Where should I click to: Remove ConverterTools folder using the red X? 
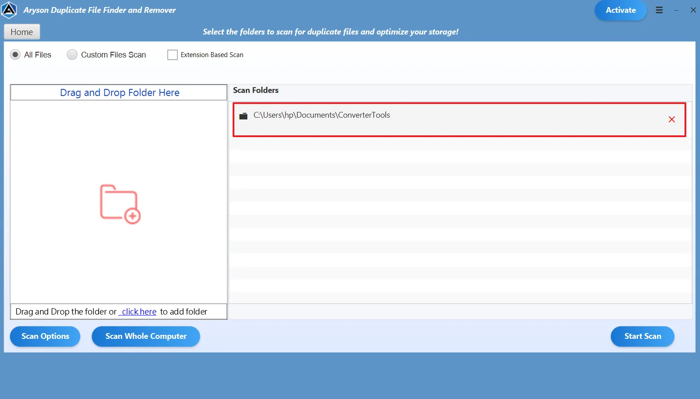pos(671,119)
